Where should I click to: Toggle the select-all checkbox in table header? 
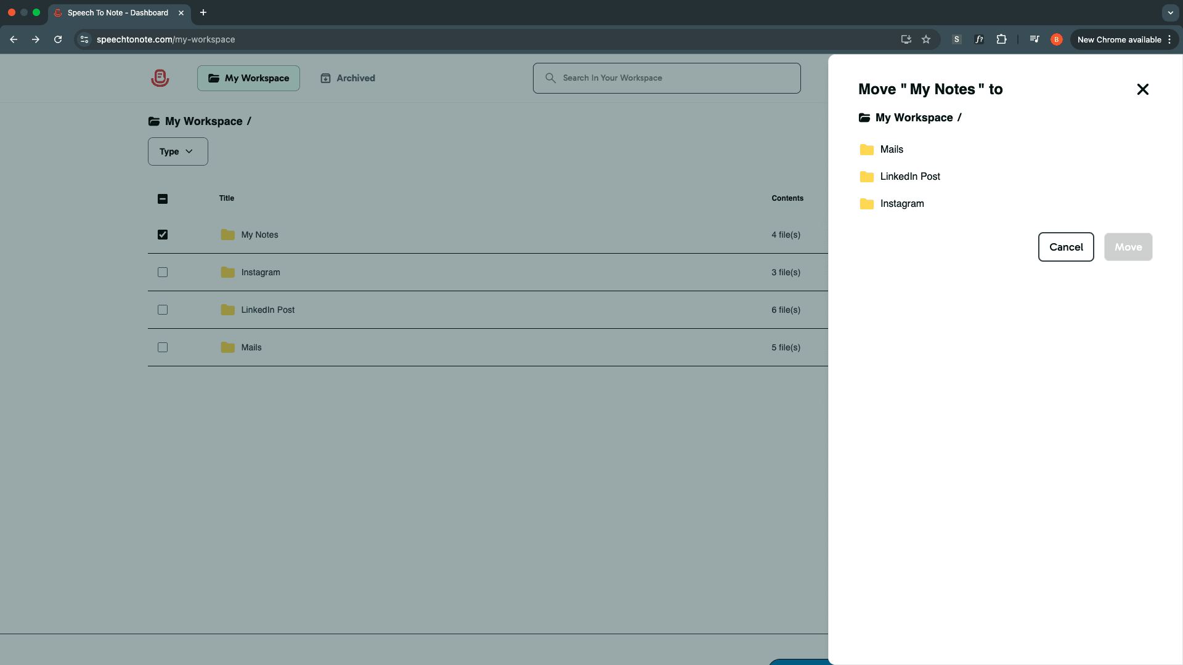click(x=163, y=199)
